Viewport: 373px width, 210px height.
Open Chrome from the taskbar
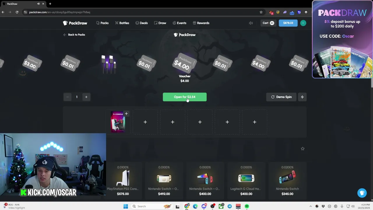point(187,206)
